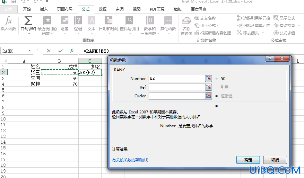304x178 pixels.
Task: Switch to the Review (审阅) tab
Action: click(x=120, y=9)
